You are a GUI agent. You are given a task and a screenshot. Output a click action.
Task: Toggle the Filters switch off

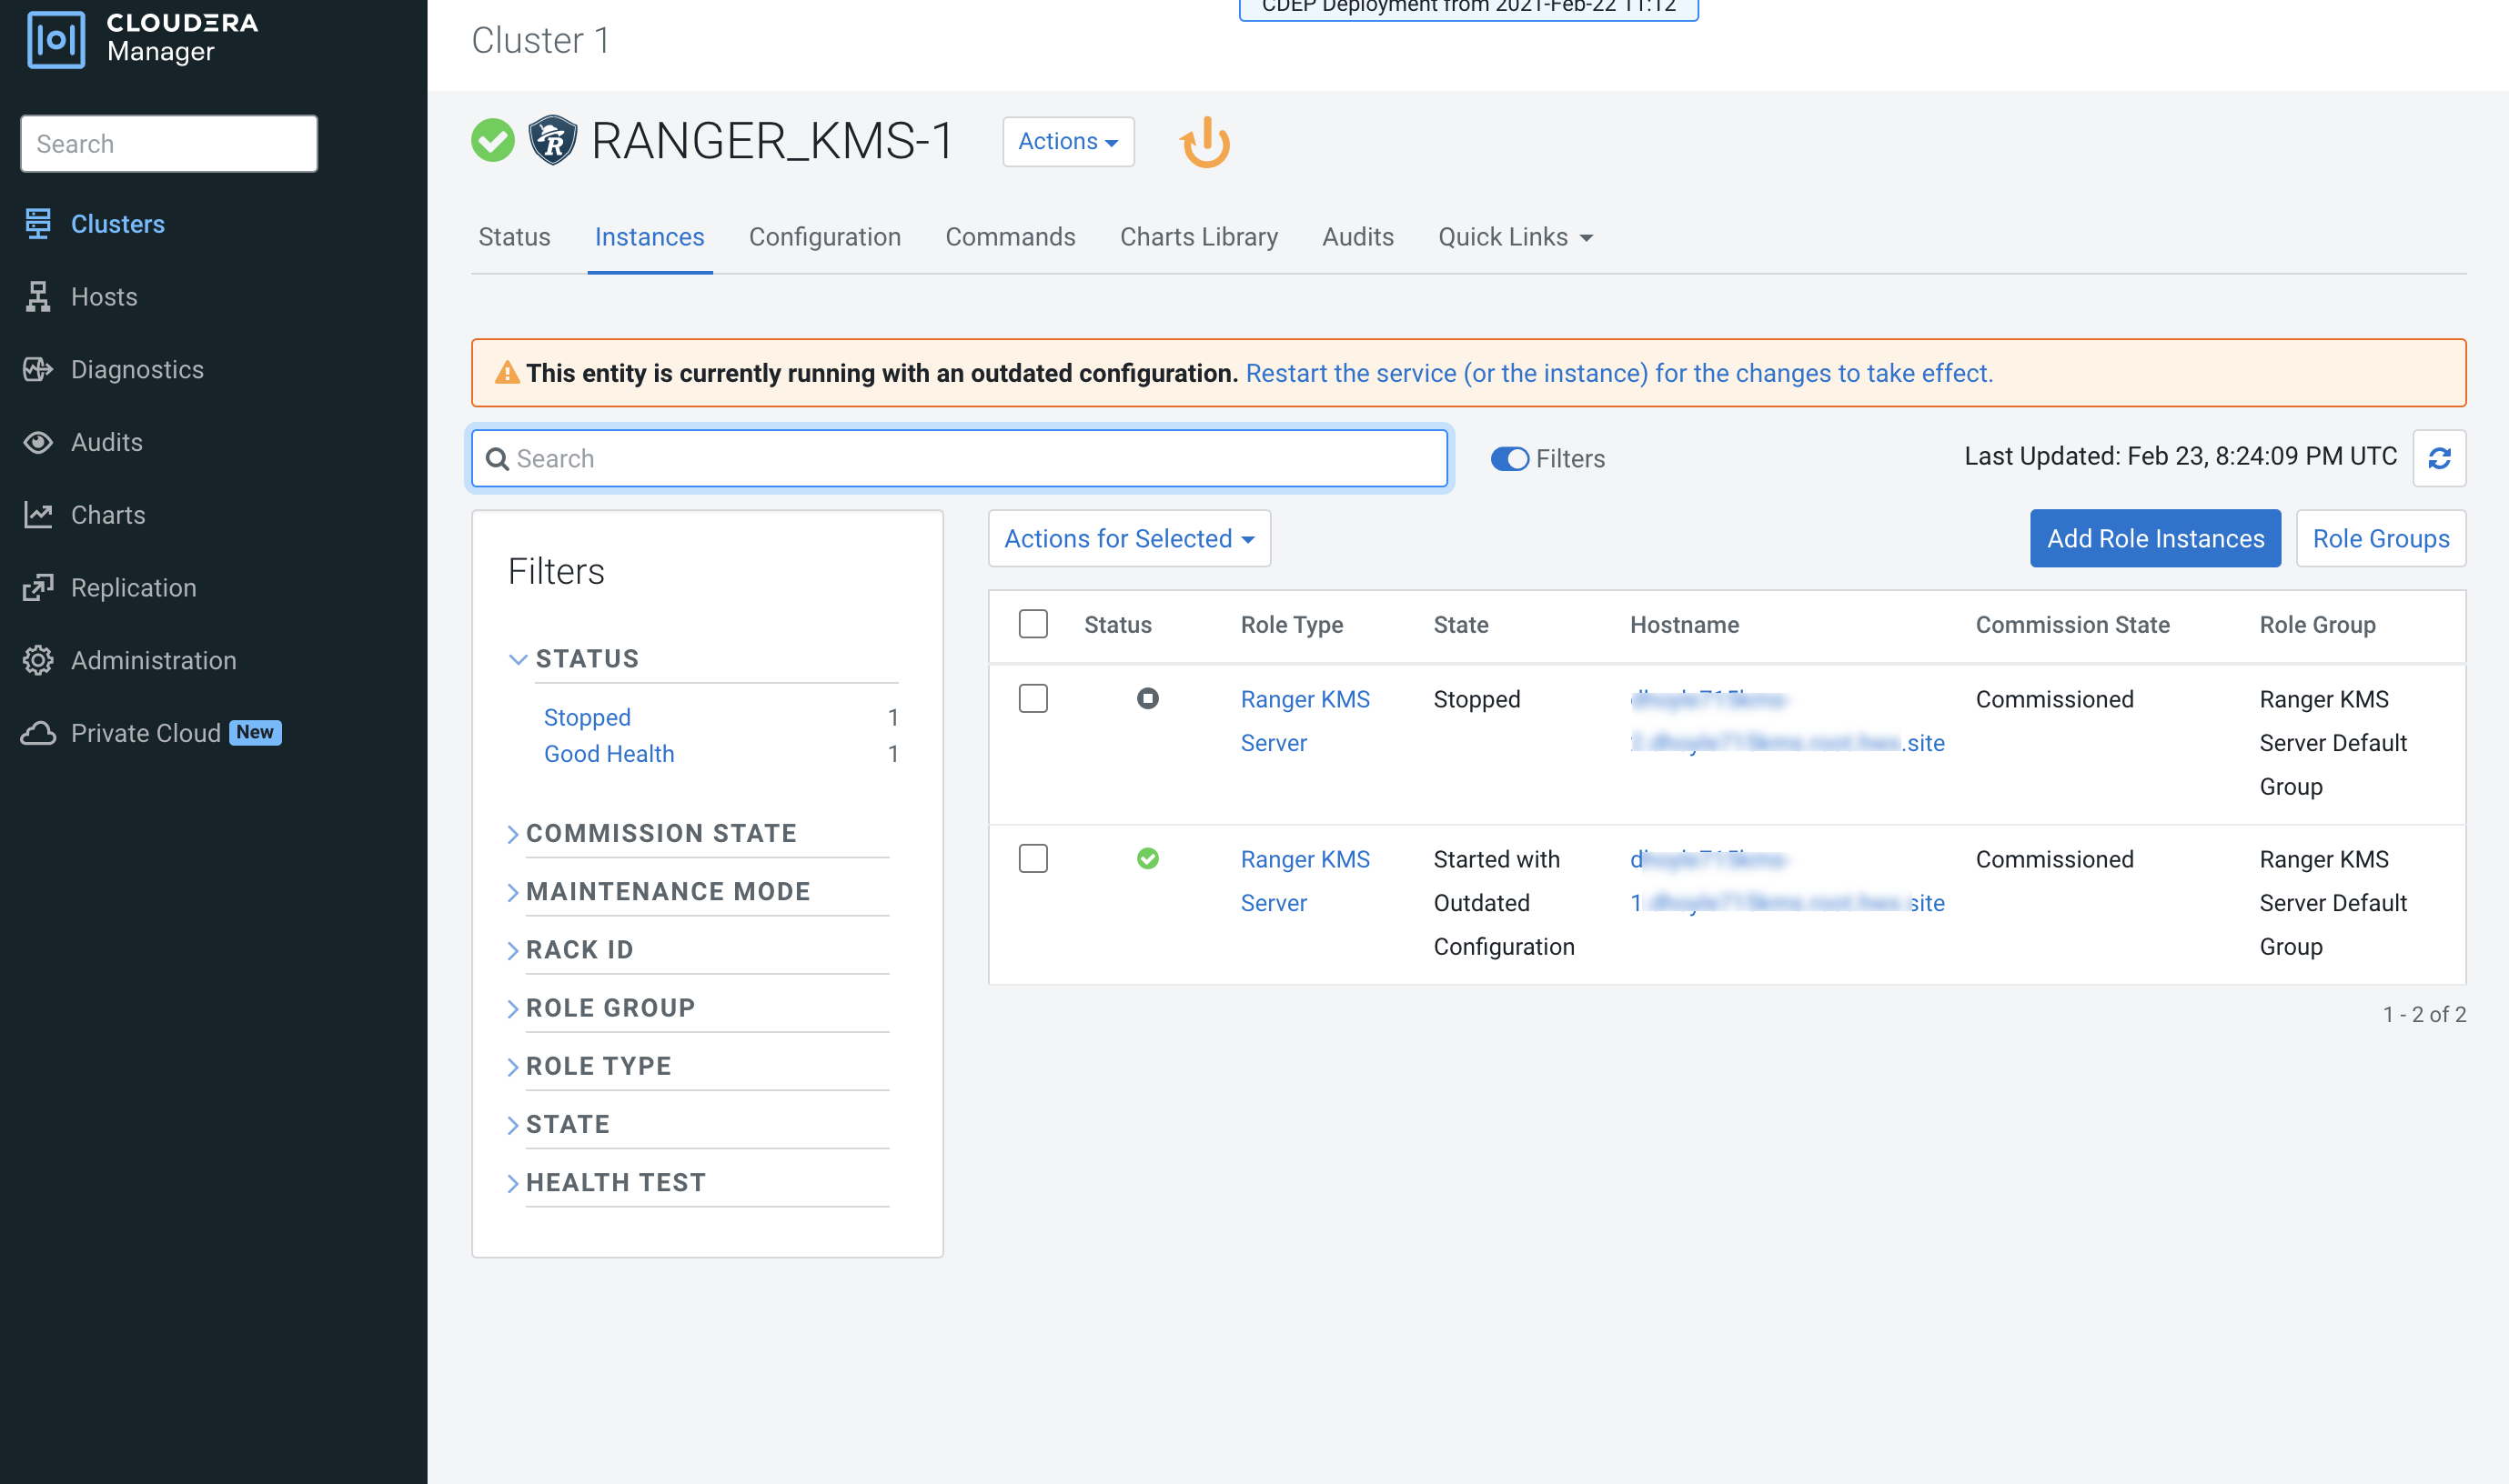1508,459
